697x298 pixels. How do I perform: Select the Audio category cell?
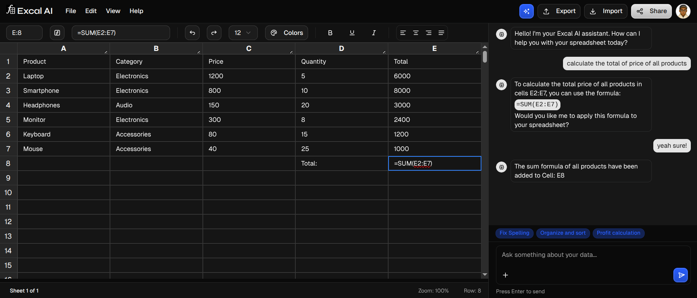coord(156,105)
